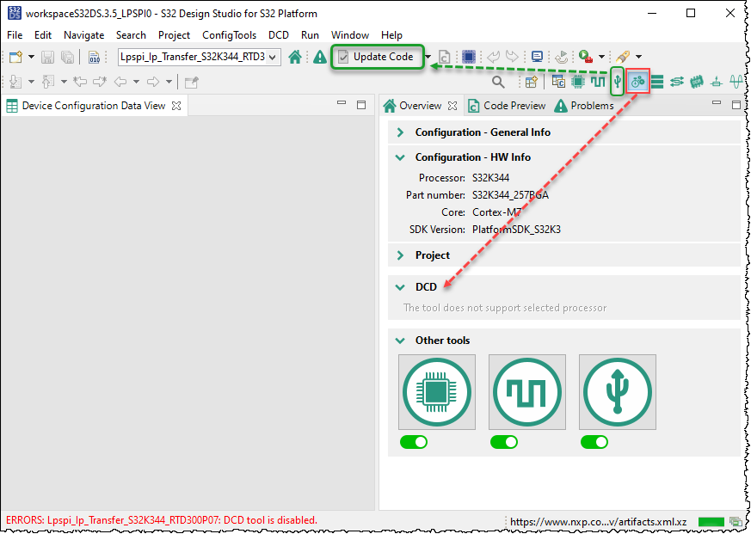Click the highlighted clock-gear config tool icon
This screenshot has width=751, height=534.
[x=637, y=81]
